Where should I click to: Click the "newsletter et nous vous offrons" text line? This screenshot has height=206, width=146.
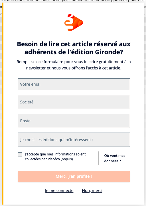point(74,68)
